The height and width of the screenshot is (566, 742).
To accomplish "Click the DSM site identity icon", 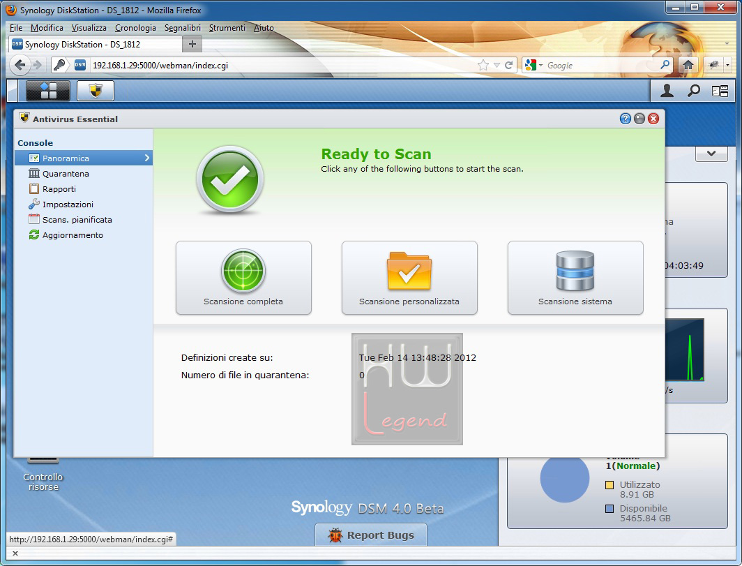I will (80, 65).
